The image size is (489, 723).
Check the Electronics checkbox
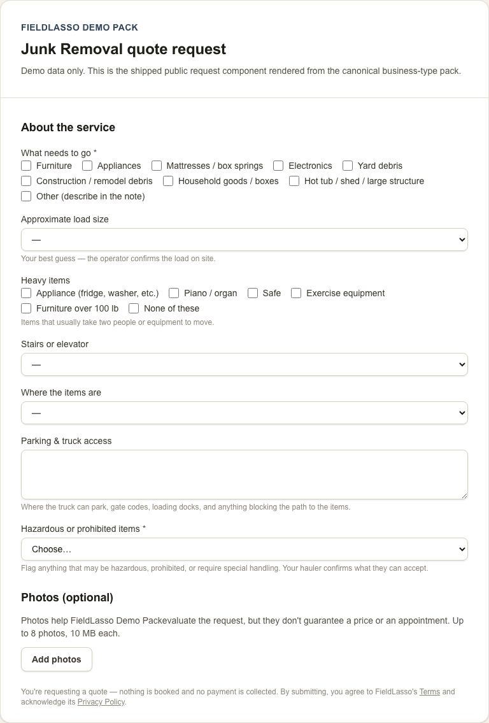tap(278, 166)
